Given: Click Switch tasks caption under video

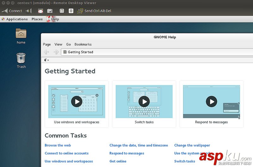Looking at the screenshot, I should [x=144, y=122].
